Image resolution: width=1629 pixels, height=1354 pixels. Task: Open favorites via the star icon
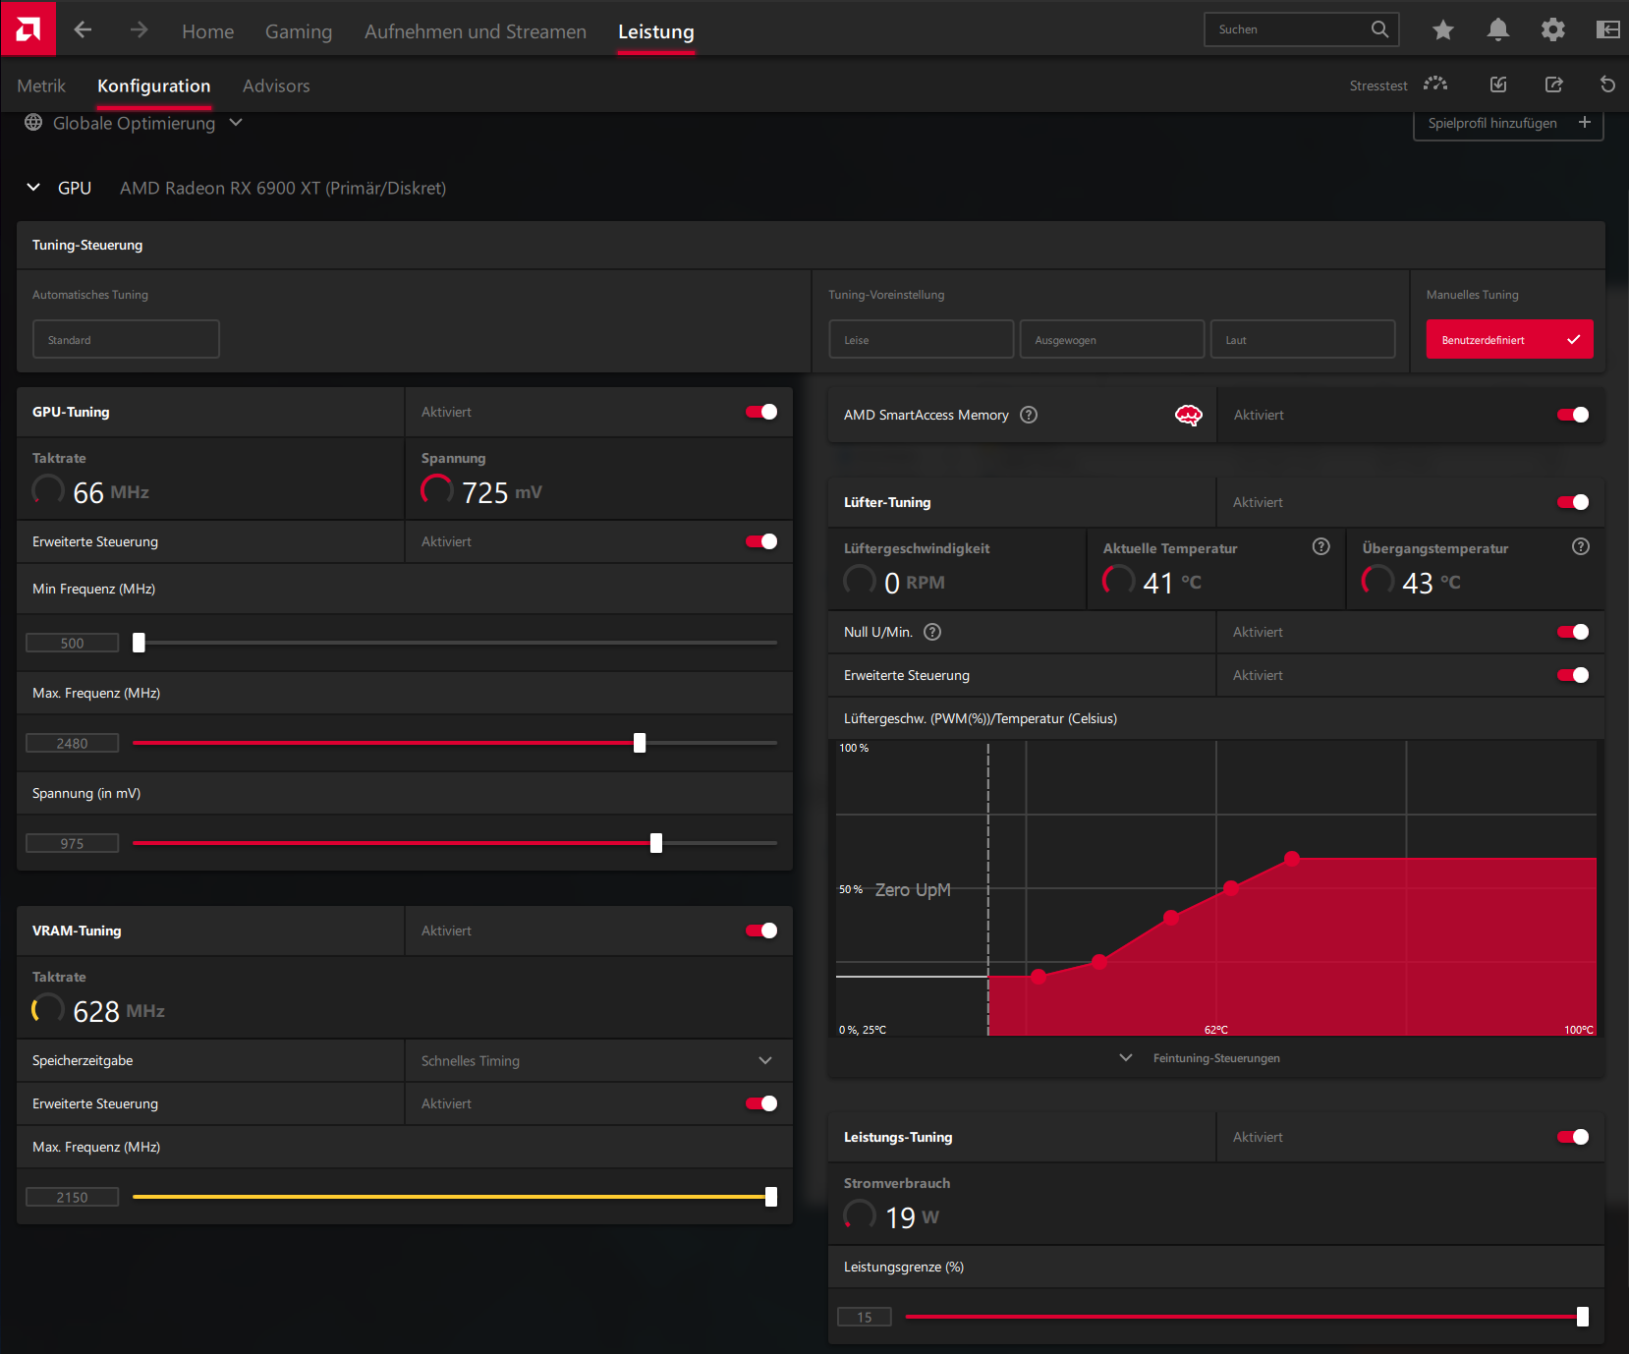click(1442, 30)
